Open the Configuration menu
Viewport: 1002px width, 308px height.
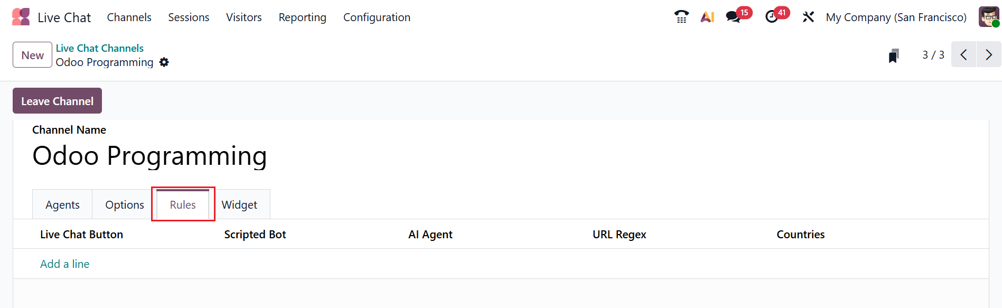[377, 17]
